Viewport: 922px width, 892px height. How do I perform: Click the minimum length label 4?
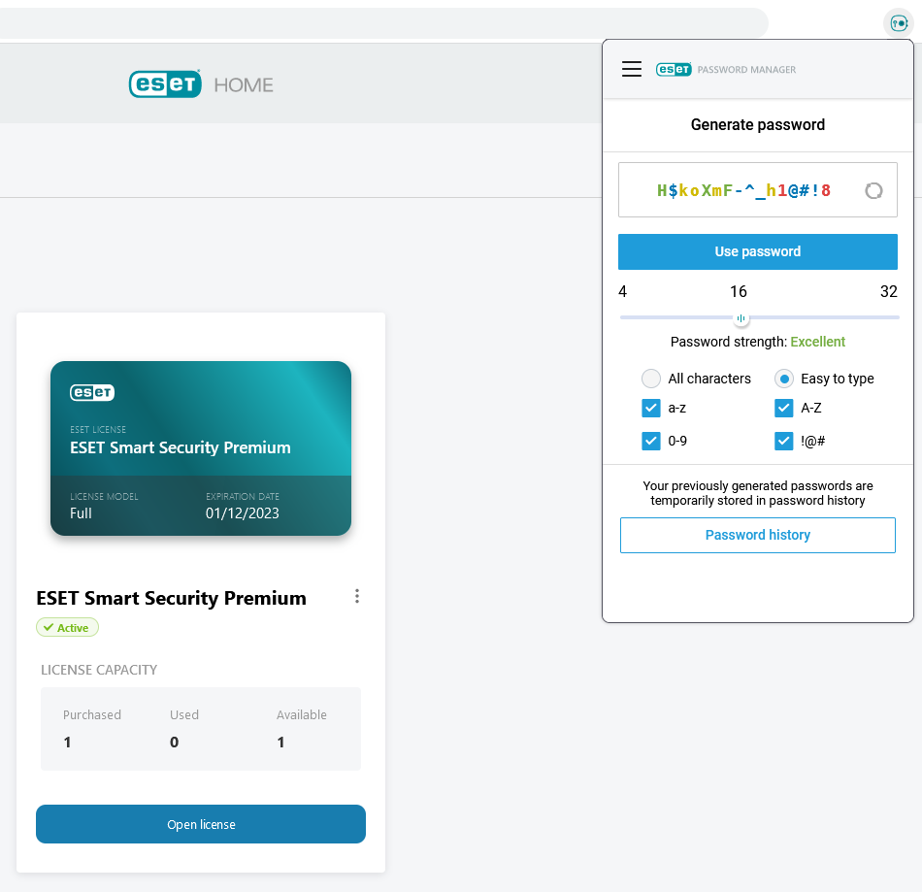pos(623,291)
